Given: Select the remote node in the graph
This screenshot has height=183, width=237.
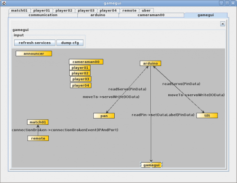Looking at the screenshot, I should (x=38, y=138).
